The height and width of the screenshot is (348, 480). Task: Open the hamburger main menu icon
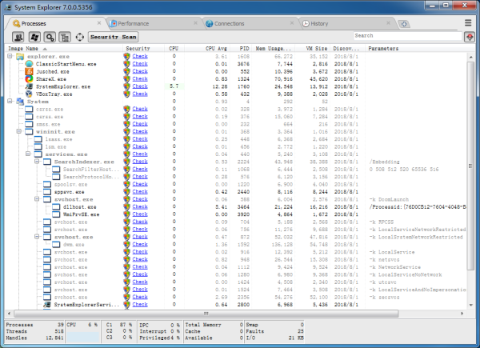tap(468, 24)
